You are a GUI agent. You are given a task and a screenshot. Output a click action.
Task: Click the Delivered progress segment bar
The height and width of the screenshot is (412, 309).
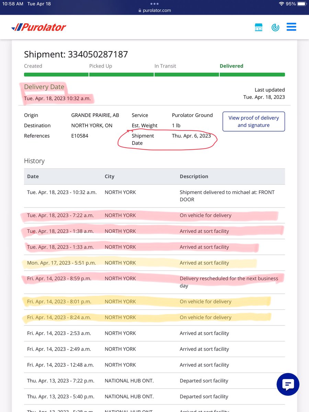click(252, 75)
